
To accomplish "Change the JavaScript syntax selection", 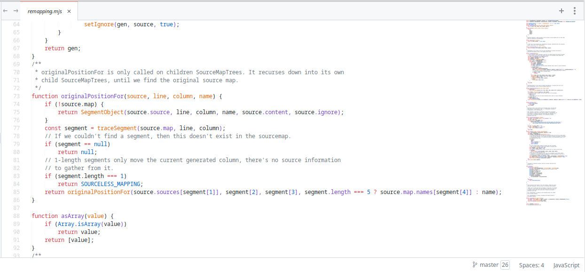I will pyautogui.click(x=566, y=265).
